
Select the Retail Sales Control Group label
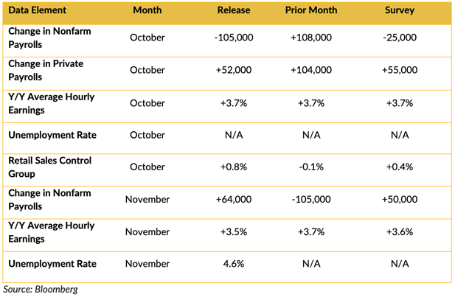tap(50, 167)
